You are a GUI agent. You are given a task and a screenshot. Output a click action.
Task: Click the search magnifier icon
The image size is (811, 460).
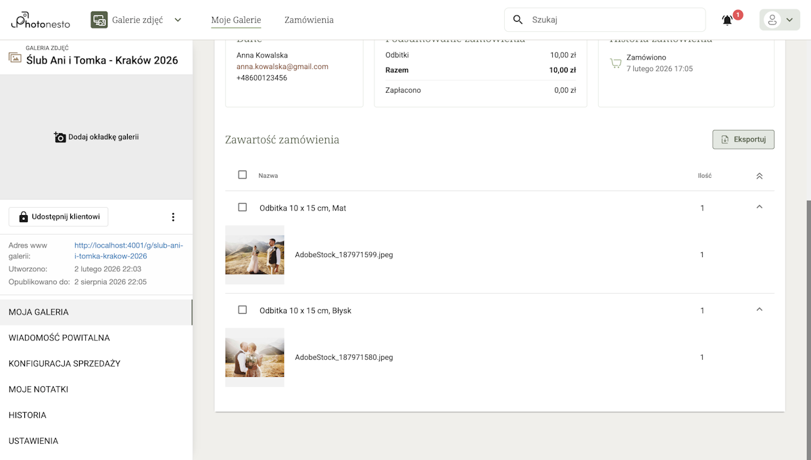[518, 20]
